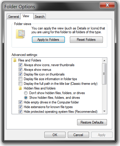Viewport: 120px width, 146px height.
Task: Select Show hidden files, folders, and drives
Action: 26,98
